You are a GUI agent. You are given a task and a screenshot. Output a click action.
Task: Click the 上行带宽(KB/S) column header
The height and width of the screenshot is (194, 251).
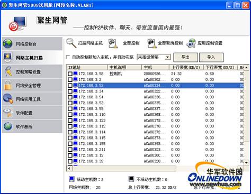point(186,68)
